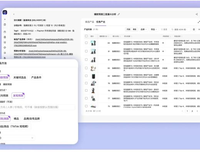Viewport: 200px width, 152px height.
Task: Click the tag-shaped icon in left sidebar
Action: pyautogui.click(x=5, y=47)
